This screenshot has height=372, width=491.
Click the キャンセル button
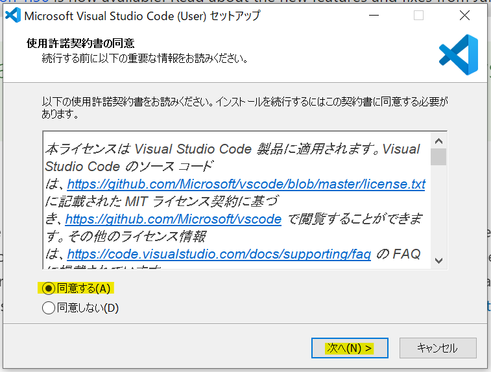click(x=438, y=348)
